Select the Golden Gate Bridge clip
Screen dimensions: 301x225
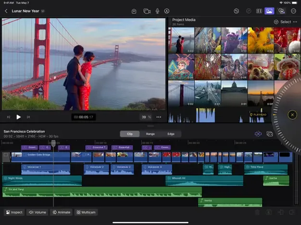click(40, 157)
